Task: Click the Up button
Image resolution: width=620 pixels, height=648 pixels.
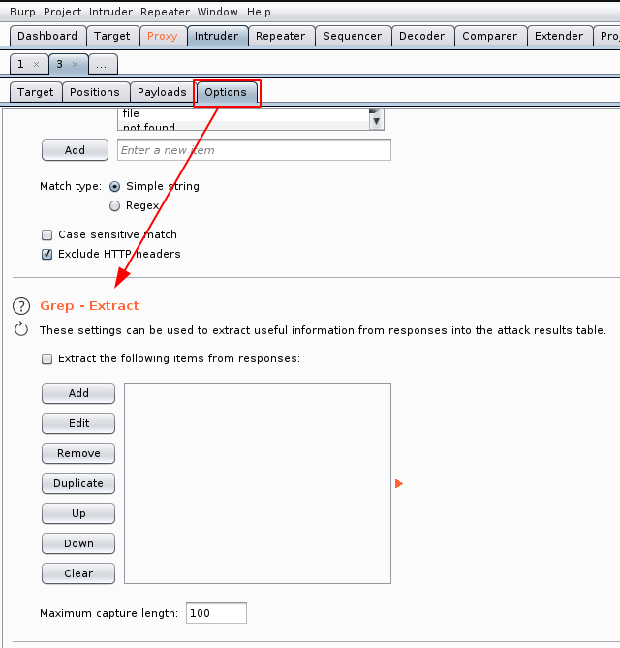Action: click(78, 513)
